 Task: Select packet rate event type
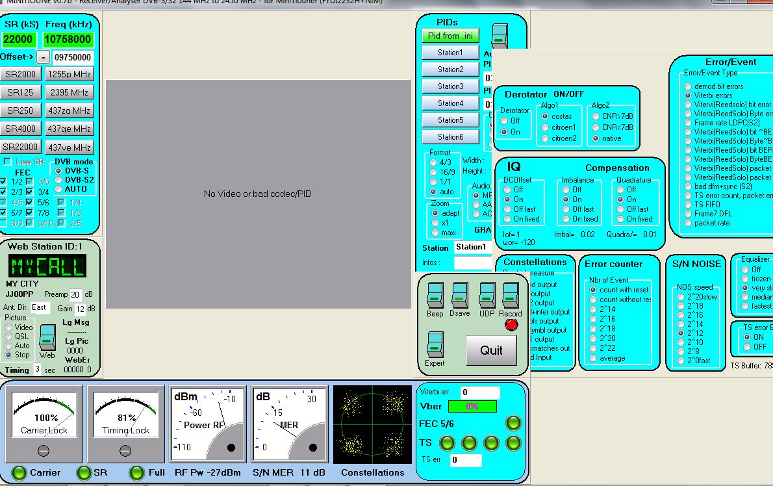(x=688, y=223)
